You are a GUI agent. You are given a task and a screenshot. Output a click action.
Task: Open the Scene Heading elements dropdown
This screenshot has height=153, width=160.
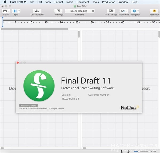pyautogui.click(x=80, y=11)
